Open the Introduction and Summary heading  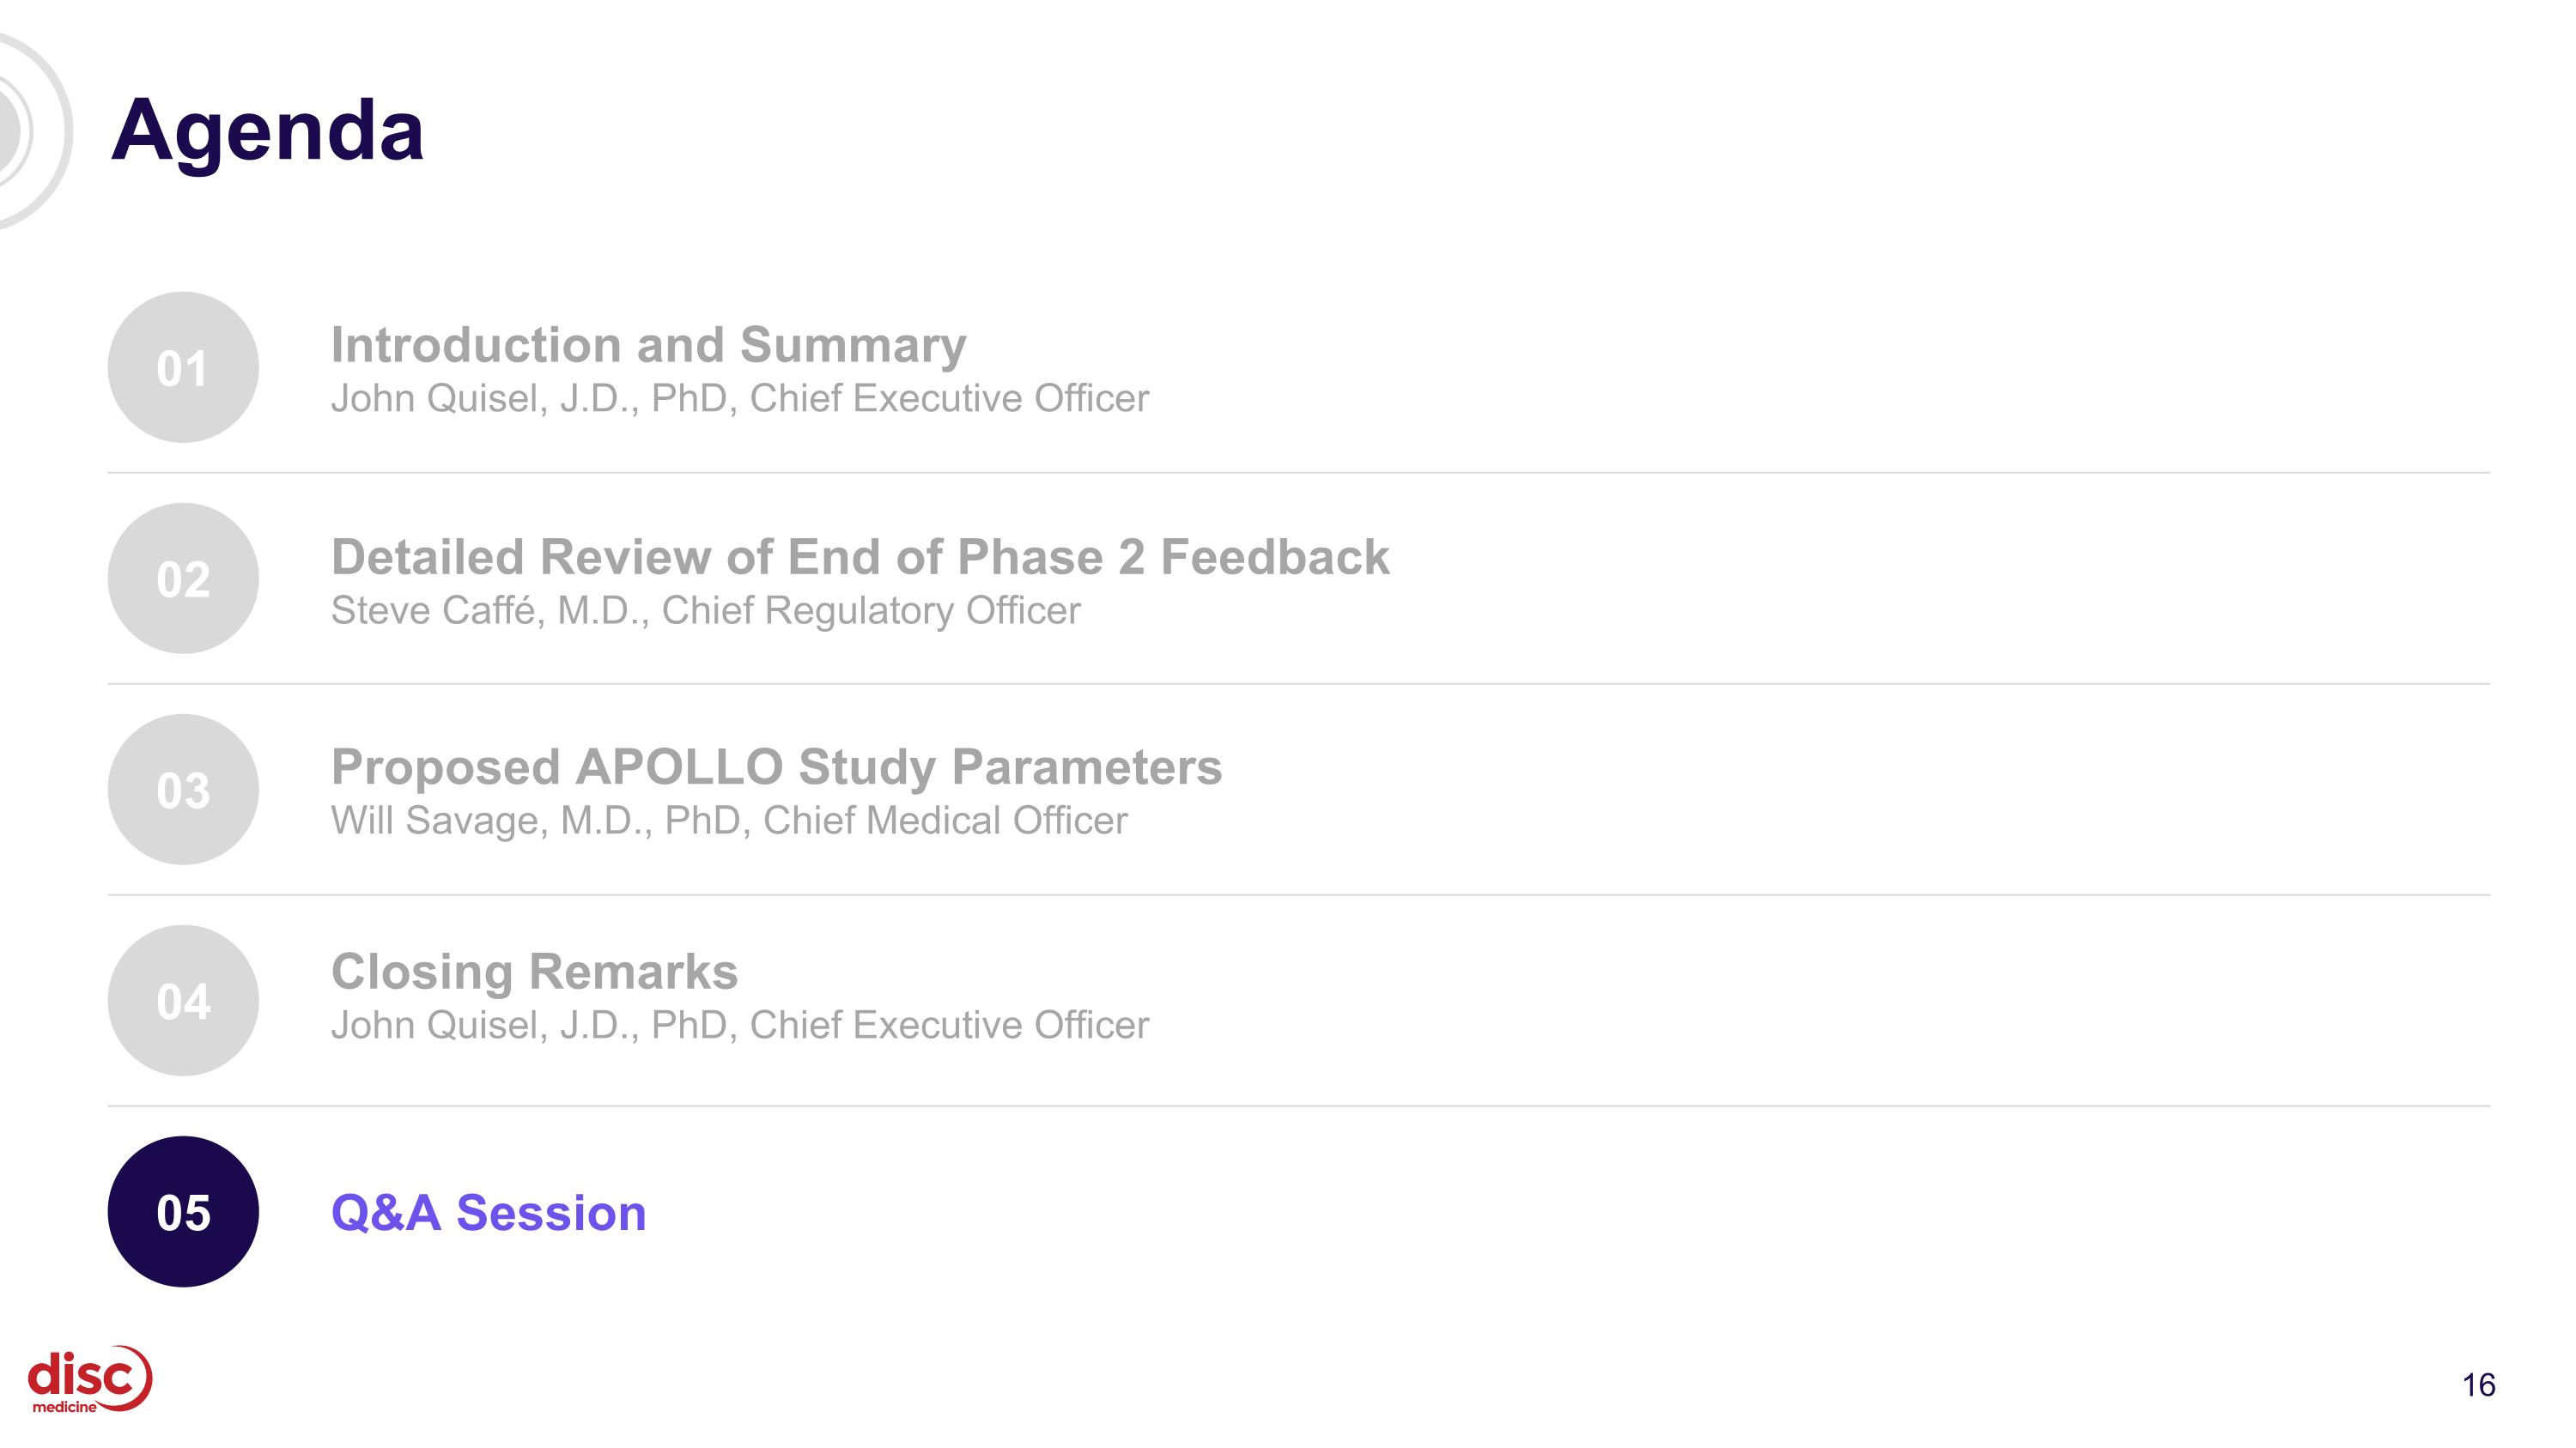[x=649, y=345]
